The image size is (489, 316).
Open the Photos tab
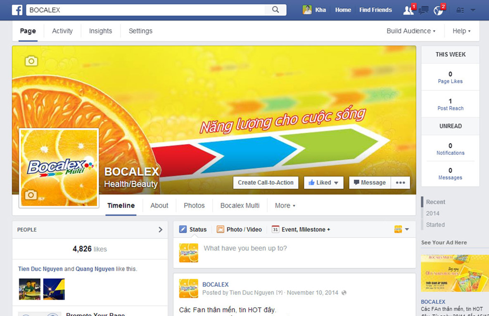click(x=194, y=206)
